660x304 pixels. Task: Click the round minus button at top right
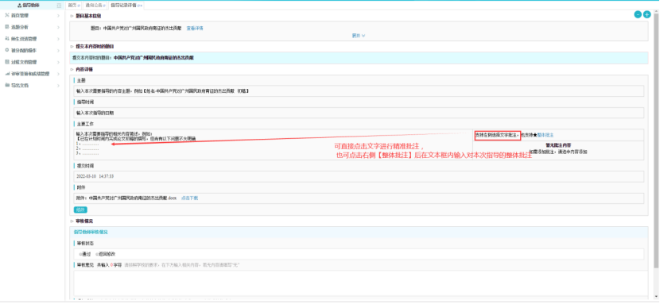point(638,15)
